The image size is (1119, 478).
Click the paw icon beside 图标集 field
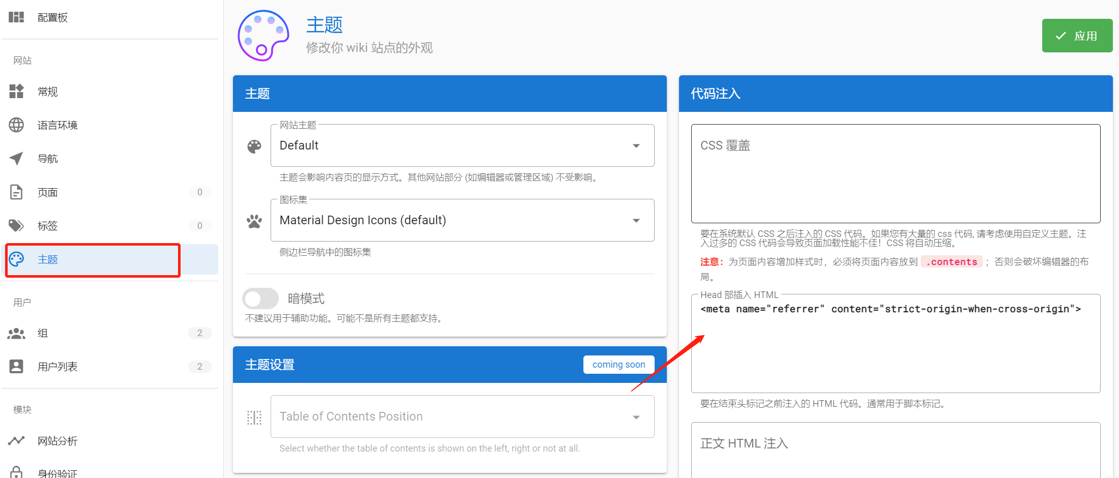pos(254,221)
